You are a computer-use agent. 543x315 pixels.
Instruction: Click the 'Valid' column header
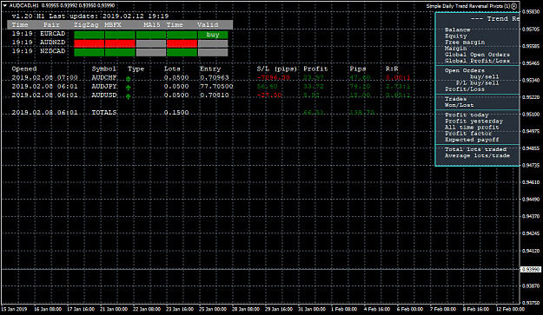point(208,25)
